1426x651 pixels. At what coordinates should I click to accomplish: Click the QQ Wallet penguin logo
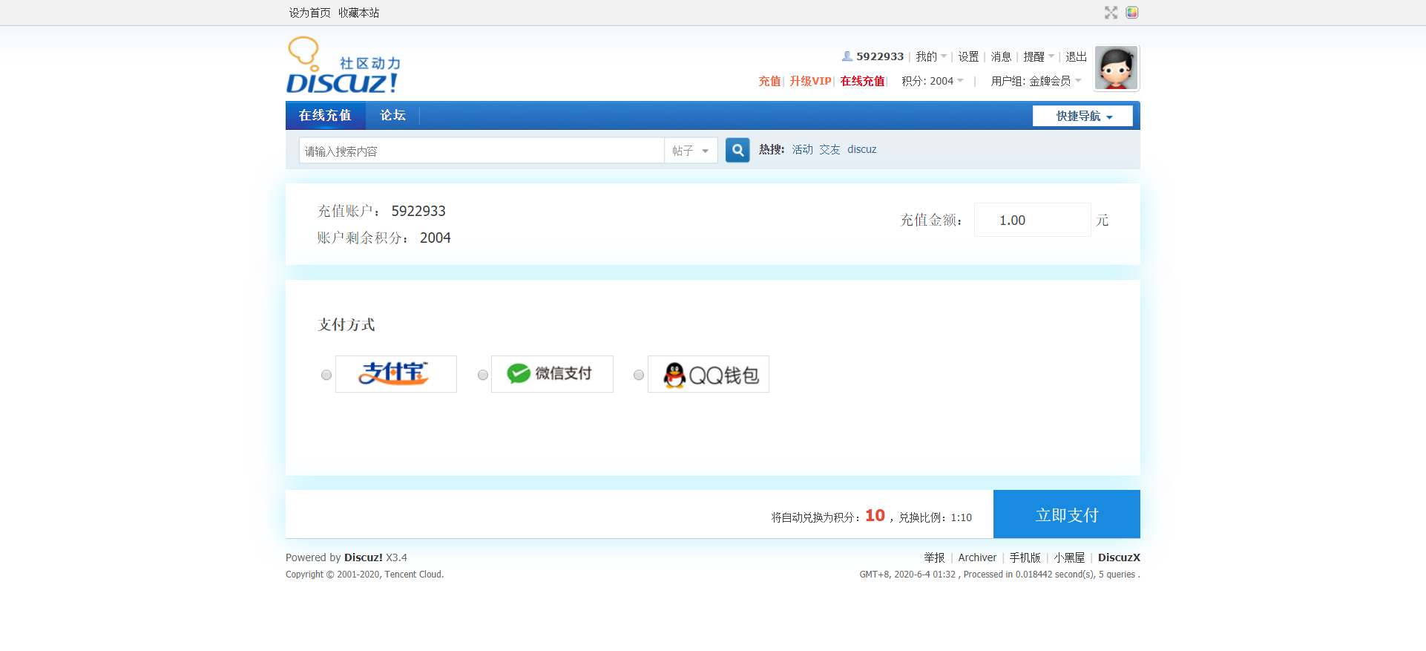[709, 374]
